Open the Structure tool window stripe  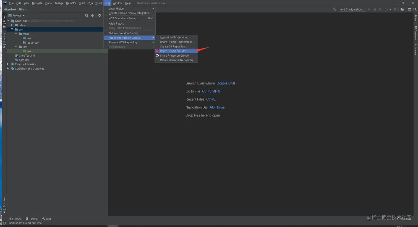[4, 41]
